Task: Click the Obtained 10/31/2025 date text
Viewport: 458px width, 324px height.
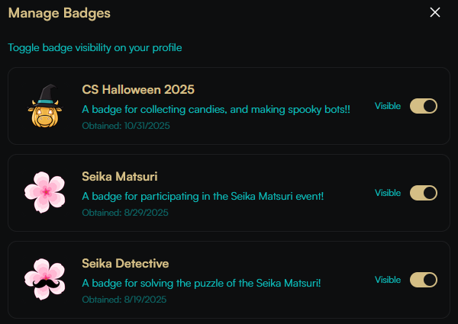Action: coord(126,126)
